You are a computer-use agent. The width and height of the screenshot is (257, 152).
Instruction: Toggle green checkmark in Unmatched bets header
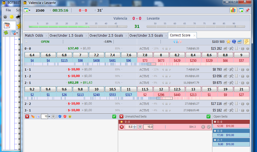tap(208, 116)
